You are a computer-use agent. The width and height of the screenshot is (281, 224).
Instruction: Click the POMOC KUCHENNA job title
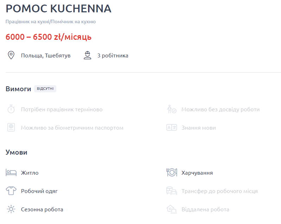[x=58, y=8]
